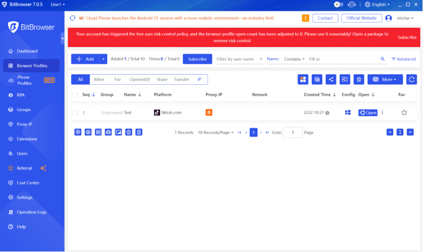Click the sync refresh icon beside announcement
The height and width of the screenshot is (252, 423).
72,18
